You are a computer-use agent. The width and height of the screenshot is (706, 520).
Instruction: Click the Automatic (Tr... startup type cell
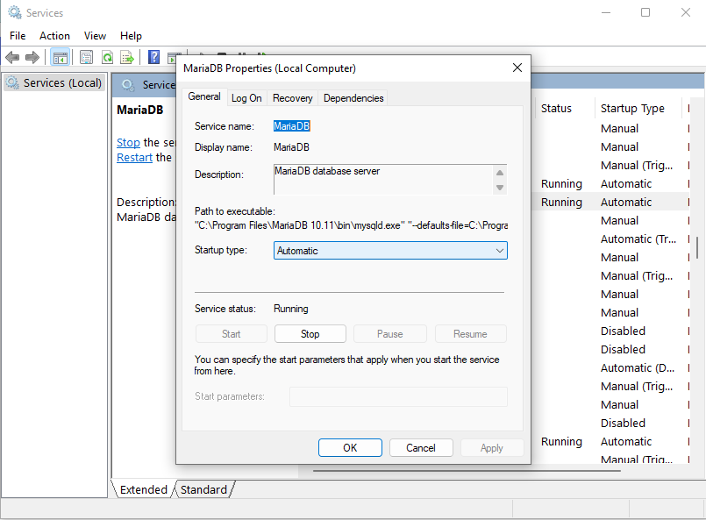pyautogui.click(x=638, y=239)
